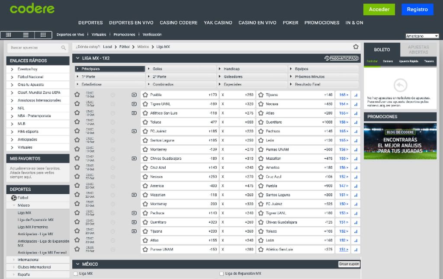Toggle favorite star for Pumas UNAM last row
The width and height of the screenshot is (443, 279).
click(77, 249)
